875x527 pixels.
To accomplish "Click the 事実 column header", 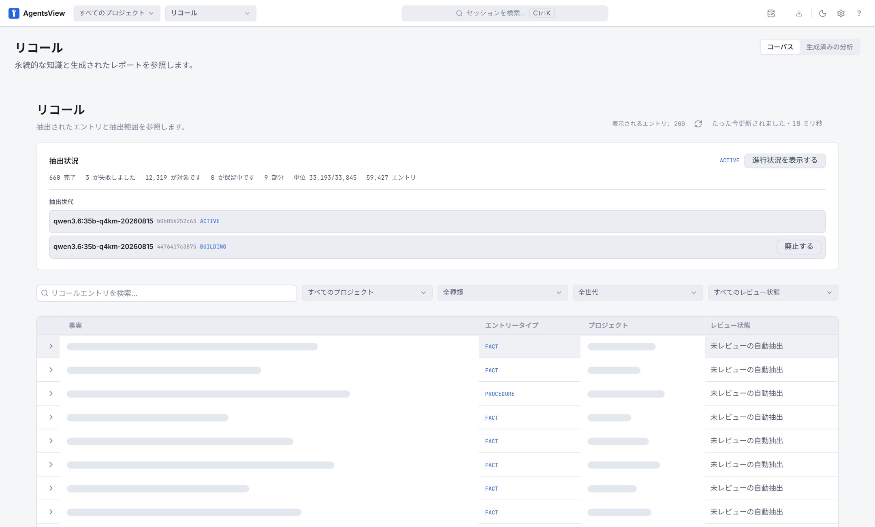I will pos(75,325).
